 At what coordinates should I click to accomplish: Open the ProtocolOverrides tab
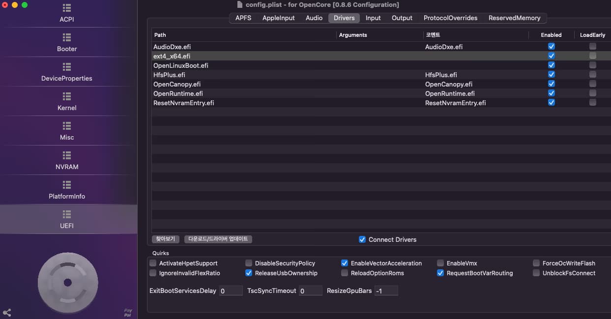450,18
